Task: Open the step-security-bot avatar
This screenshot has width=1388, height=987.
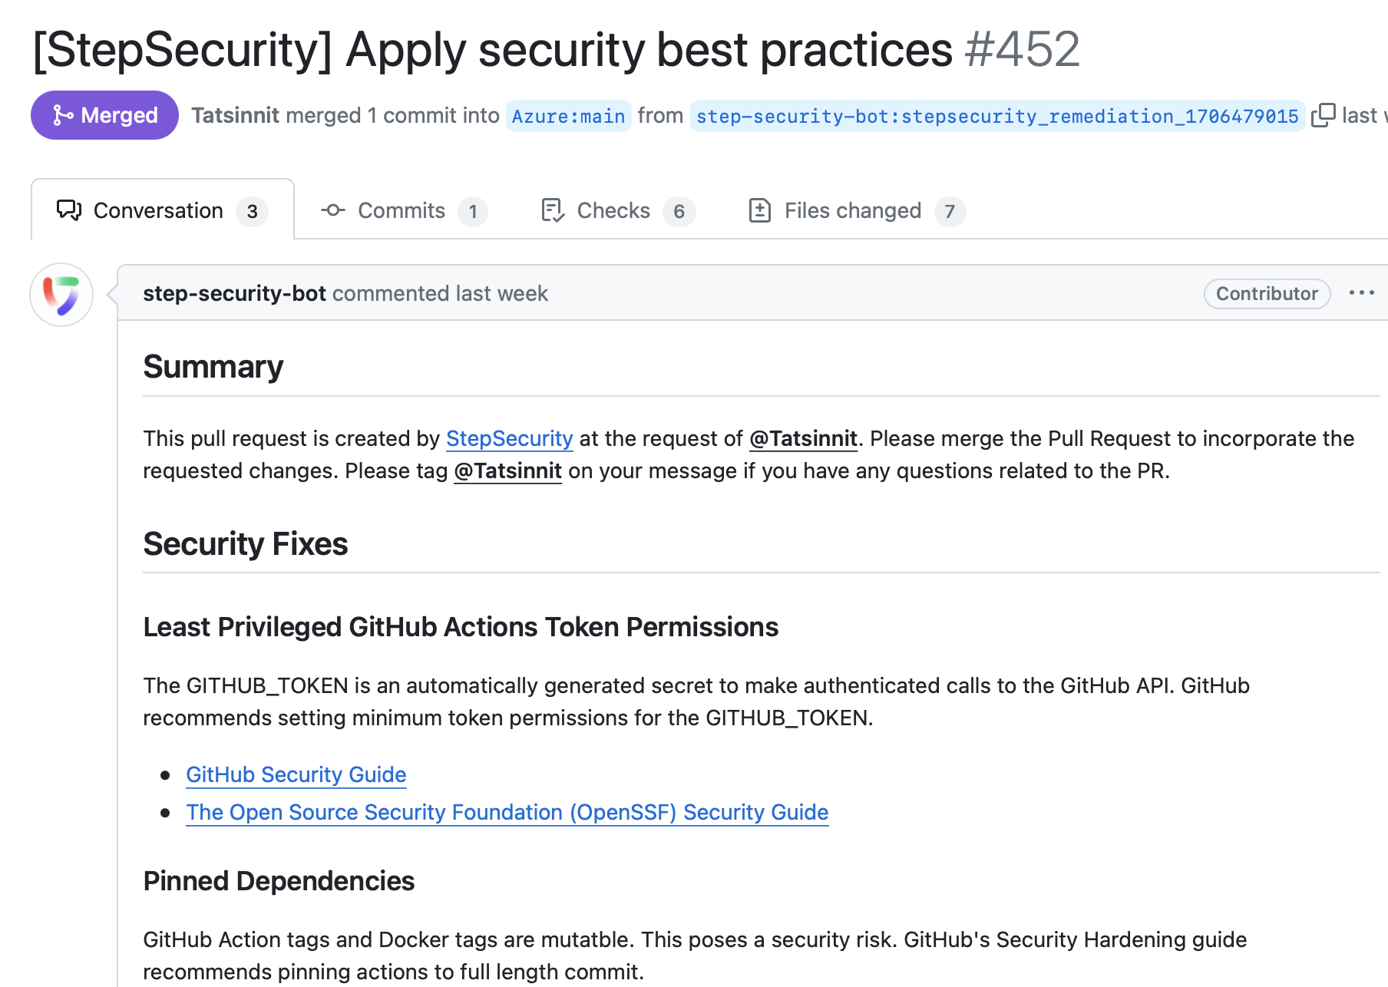Action: pyautogui.click(x=61, y=295)
